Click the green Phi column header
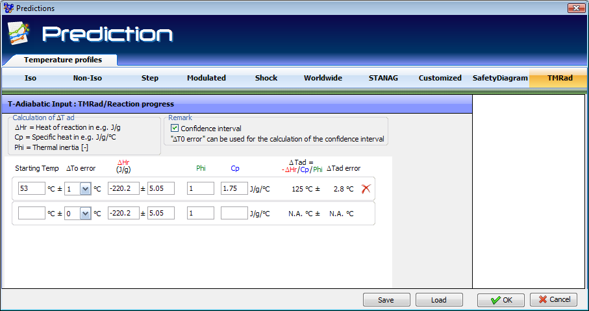 point(201,168)
